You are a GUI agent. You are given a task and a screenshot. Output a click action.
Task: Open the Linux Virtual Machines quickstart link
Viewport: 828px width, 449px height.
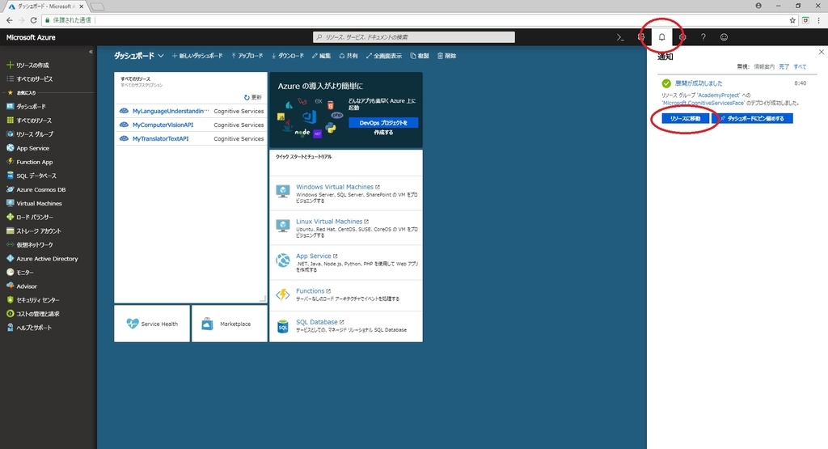332,222
